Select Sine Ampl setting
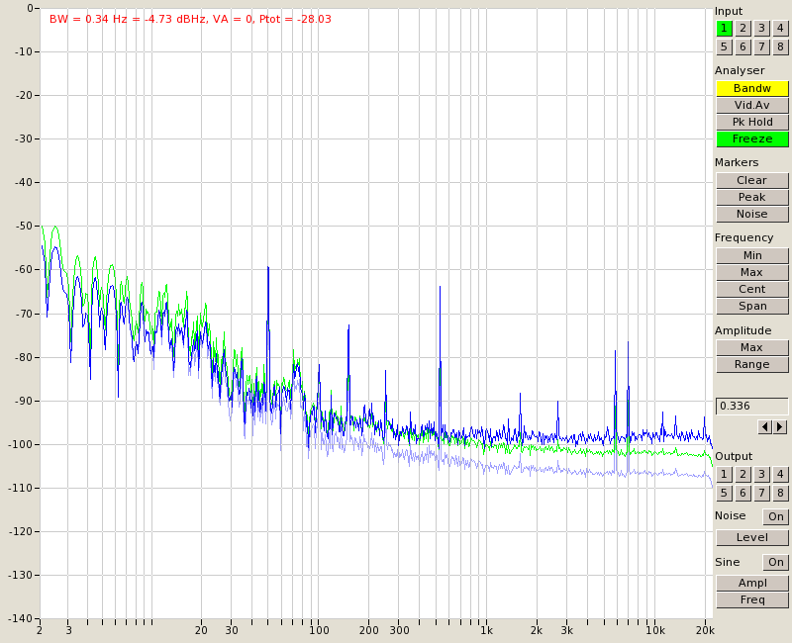The height and width of the screenshot is (643, 792). (752, 583)
